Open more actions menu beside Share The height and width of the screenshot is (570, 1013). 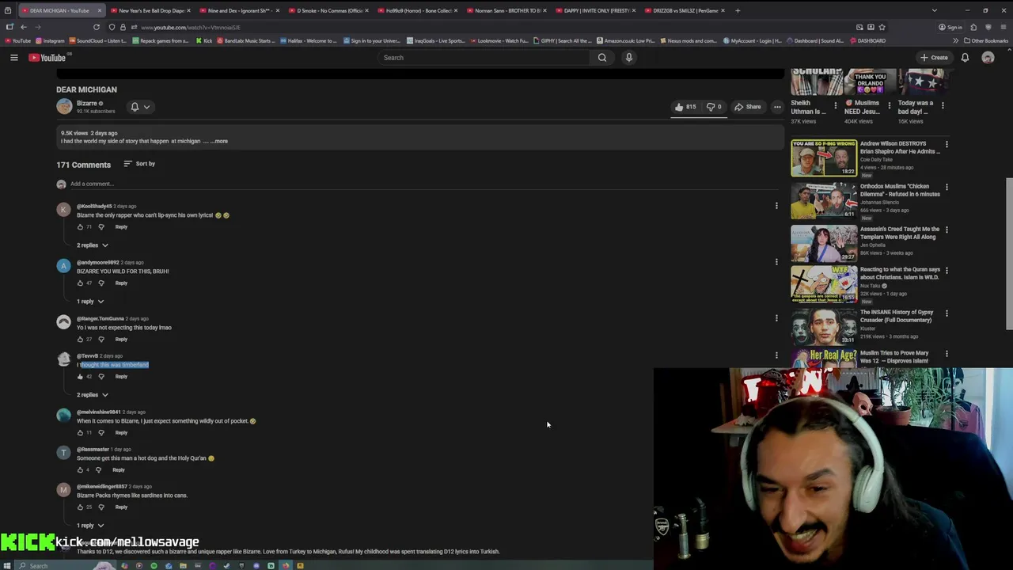(777, 107)
